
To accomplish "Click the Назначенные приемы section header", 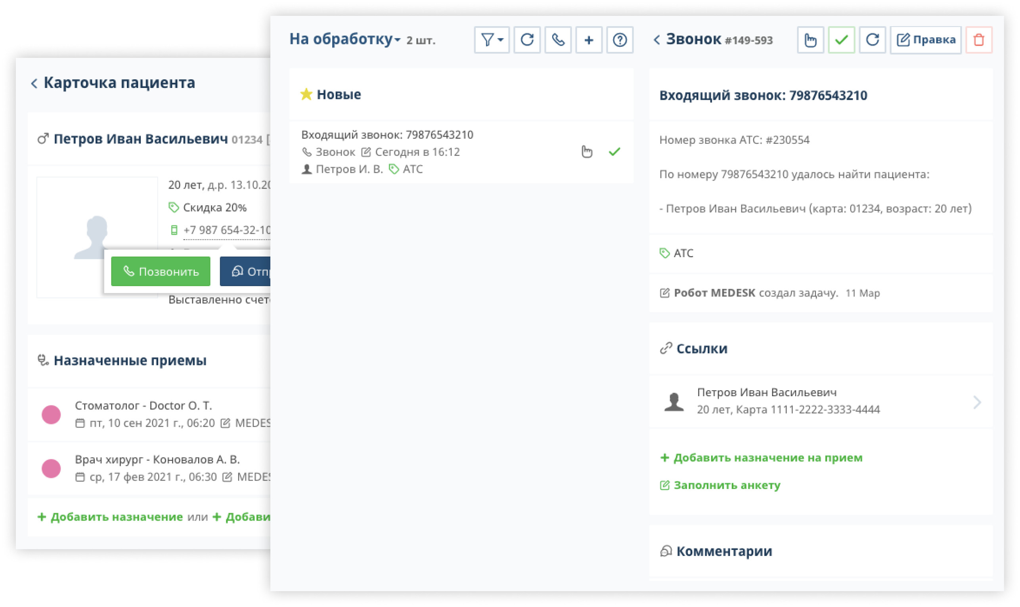I will coord(122,360).
